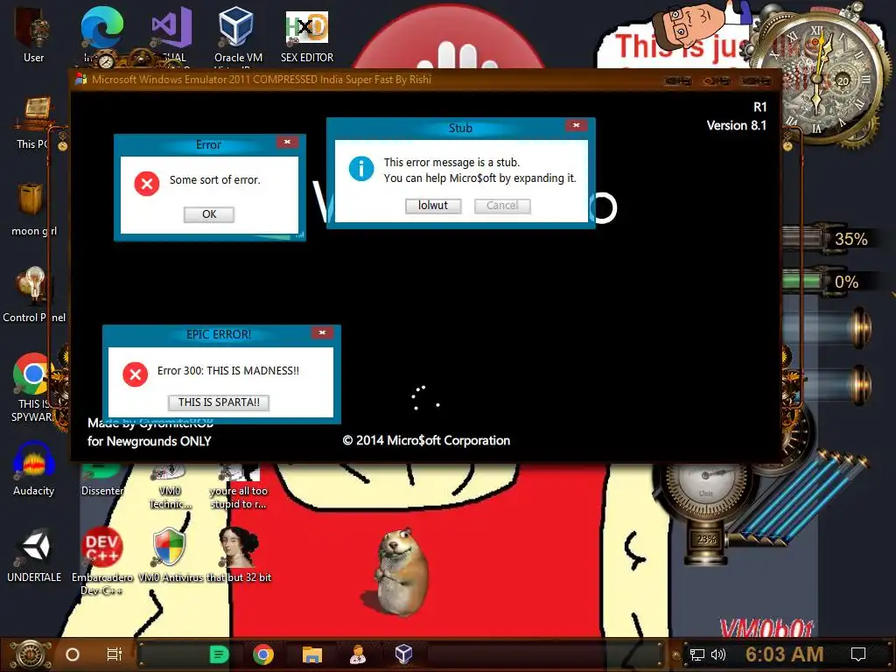Close the Stub dialog with its X
896x672 pixels.
[x=576, y=125]
